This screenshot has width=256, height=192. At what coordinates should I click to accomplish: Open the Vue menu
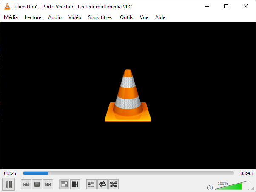pyautogui.click(x=144, y=17)
